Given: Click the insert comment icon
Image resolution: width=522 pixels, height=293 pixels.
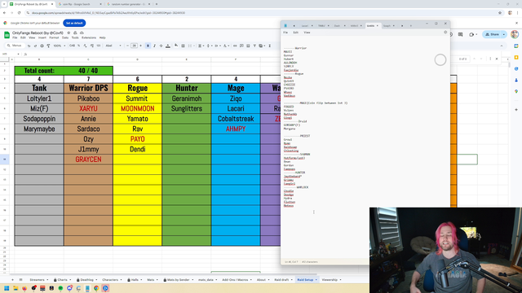Looking at the screenshot, I should [241, 46].
